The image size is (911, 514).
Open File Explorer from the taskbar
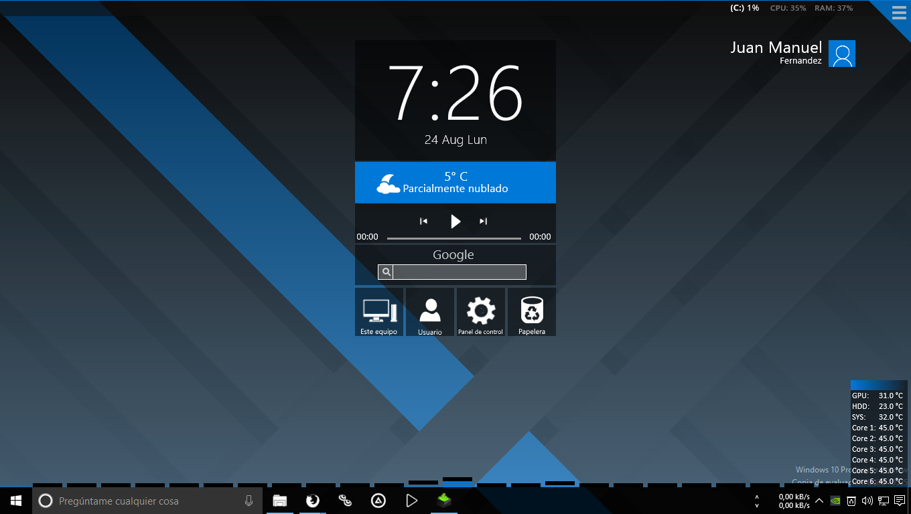pos(280,501)
